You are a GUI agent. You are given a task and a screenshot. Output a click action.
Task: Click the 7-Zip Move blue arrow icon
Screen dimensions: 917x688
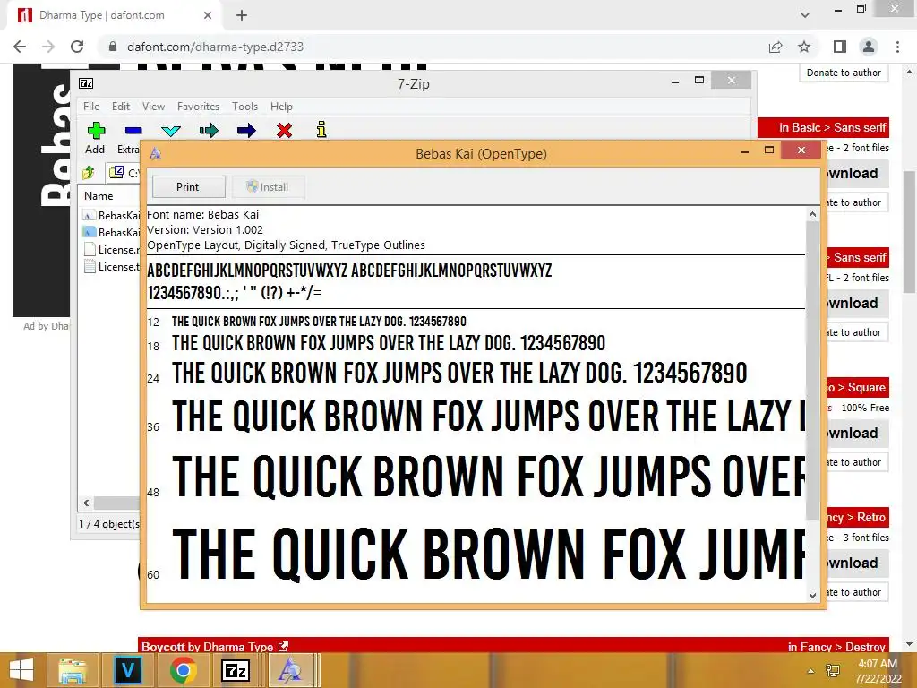(x=246, y=130)
